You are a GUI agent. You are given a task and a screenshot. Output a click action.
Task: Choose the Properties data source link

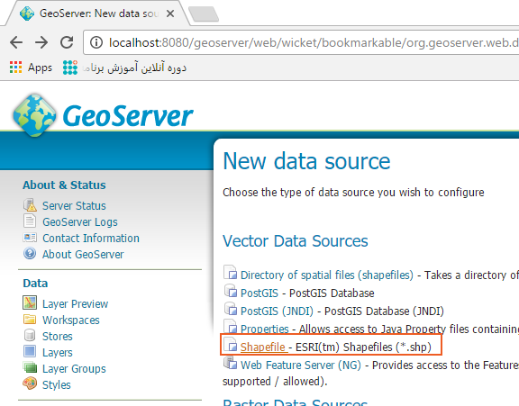(265, 329)
